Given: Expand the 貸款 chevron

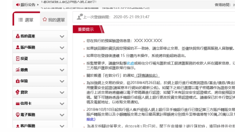Looking at the screenshot, I should [62, 92].
